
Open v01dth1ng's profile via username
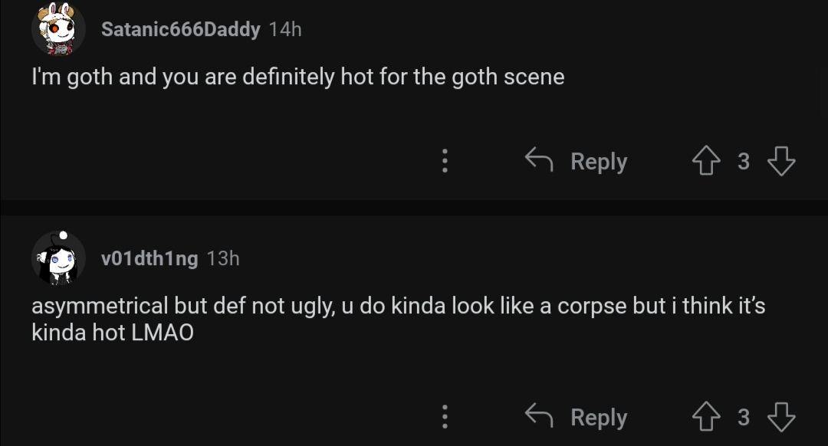[149, 258]
